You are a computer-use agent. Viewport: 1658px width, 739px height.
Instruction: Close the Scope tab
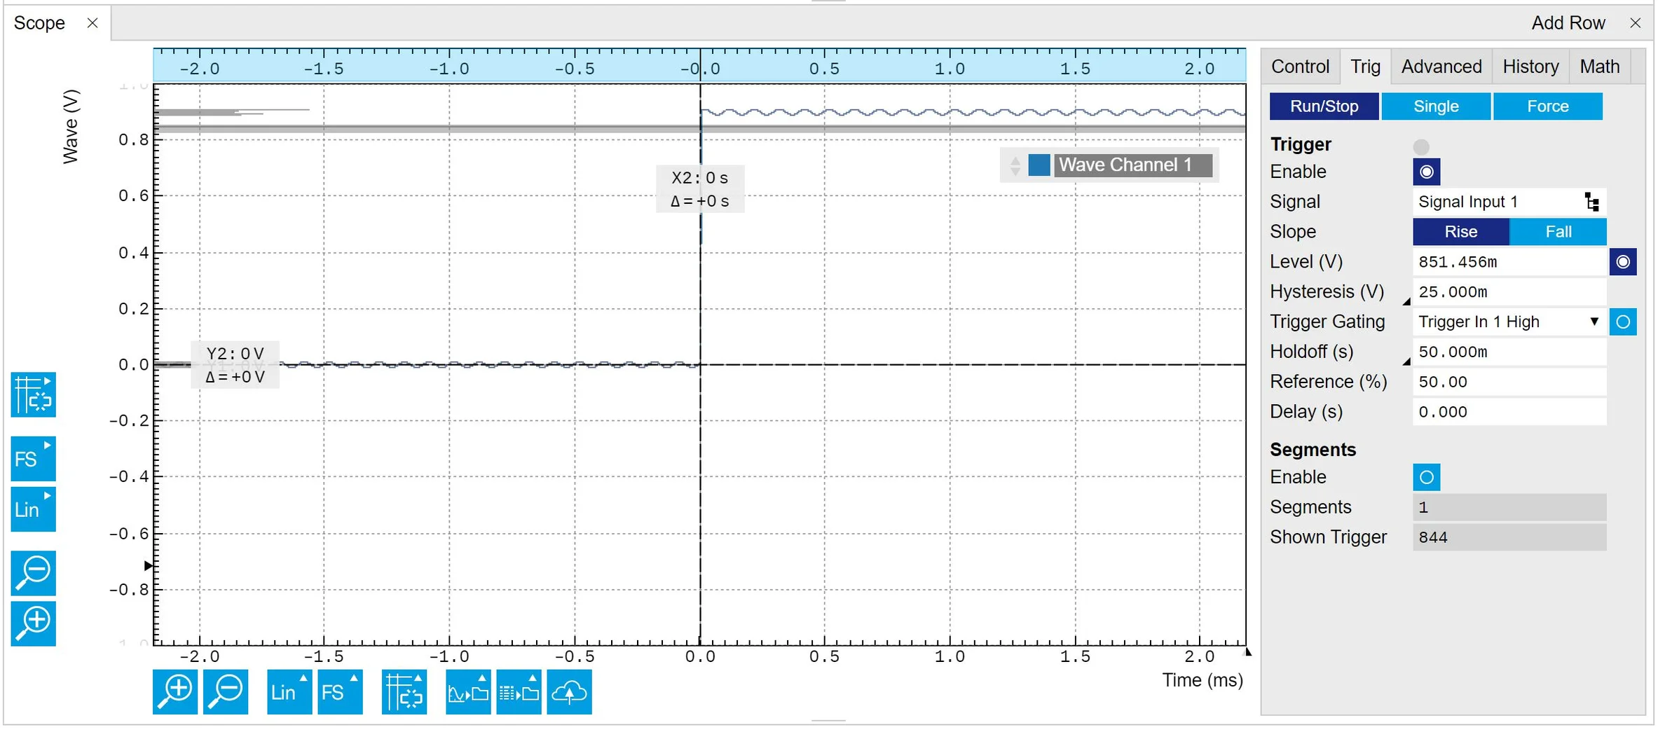[93, 23]
